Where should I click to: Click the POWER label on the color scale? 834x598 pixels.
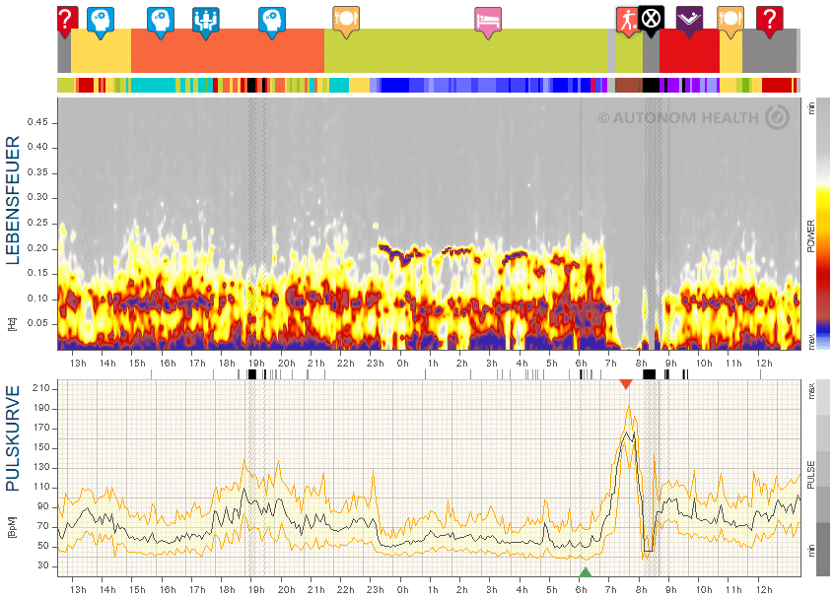pos(810,236)
